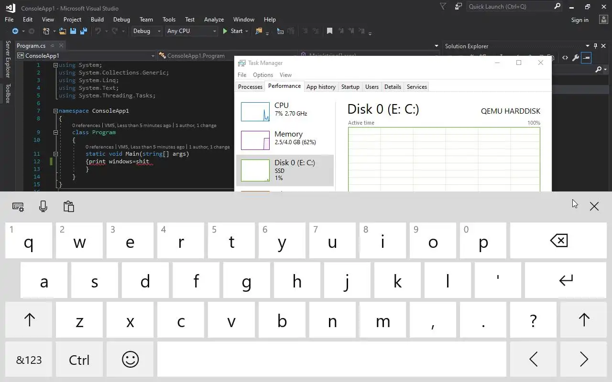Click the View Code icon in Solution Explorer
The image size is (612, 382).
565,58
